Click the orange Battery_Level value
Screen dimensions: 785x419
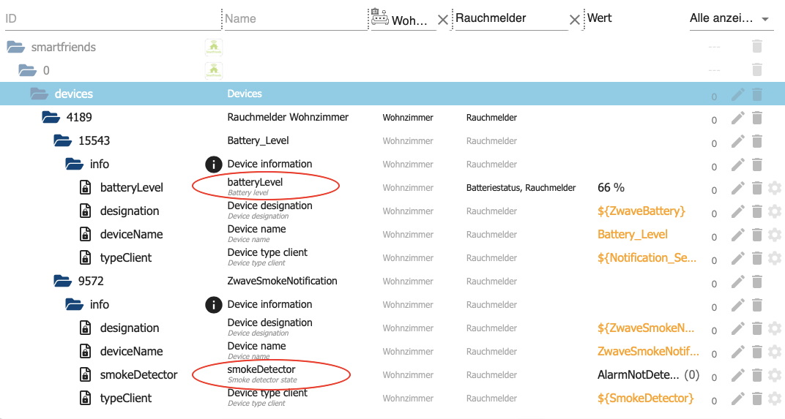point(632,235)
